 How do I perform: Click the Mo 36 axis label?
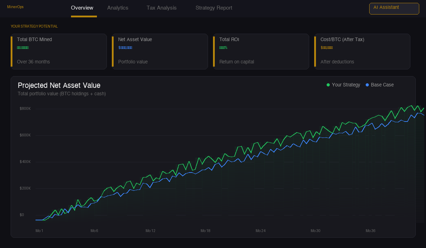371,231
